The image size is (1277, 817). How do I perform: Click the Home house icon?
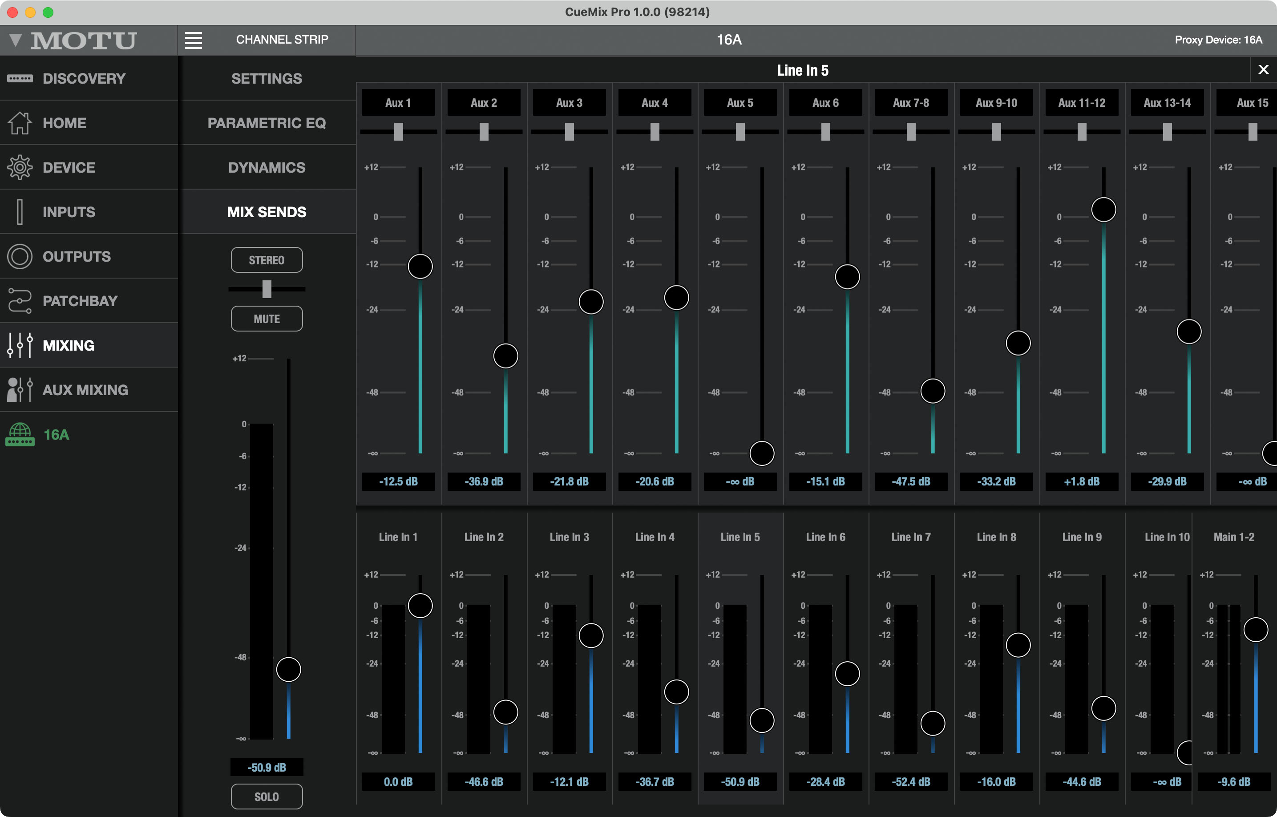coord(20,123)
